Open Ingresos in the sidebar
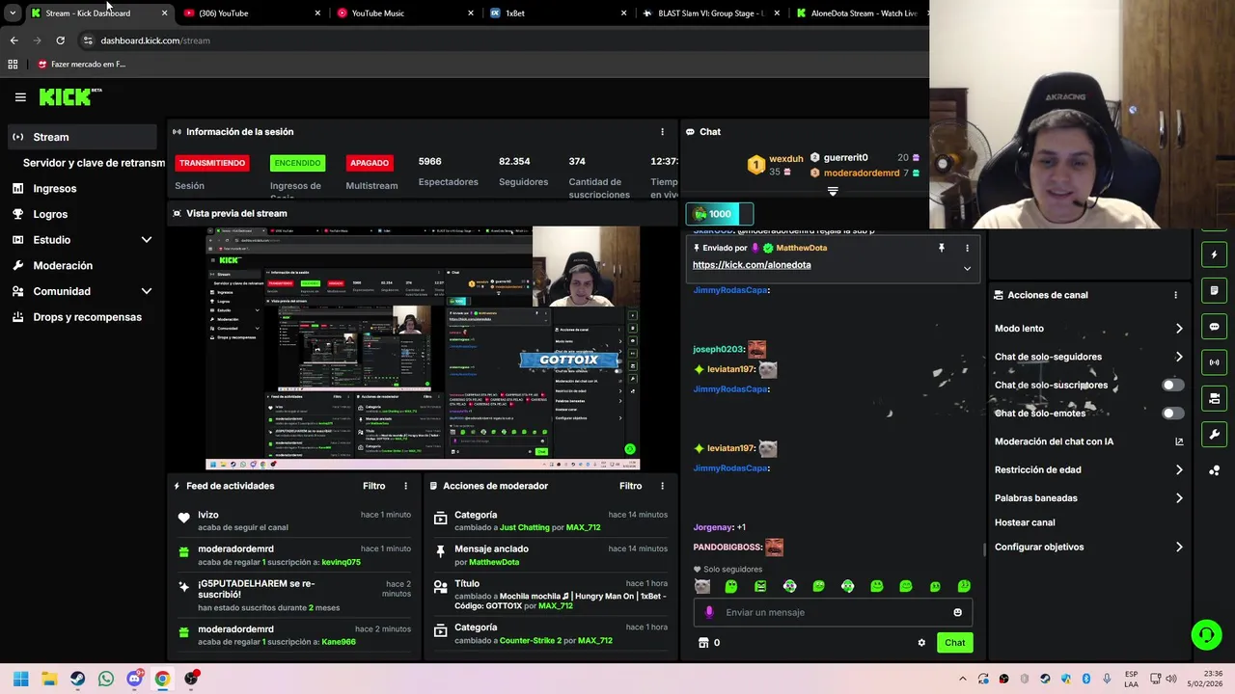 coord(55,189)
